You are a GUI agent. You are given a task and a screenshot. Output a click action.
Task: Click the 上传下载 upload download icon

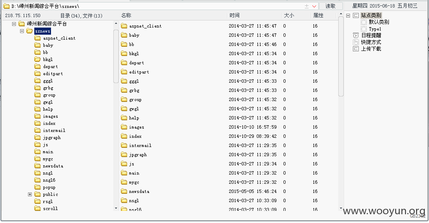356,49
